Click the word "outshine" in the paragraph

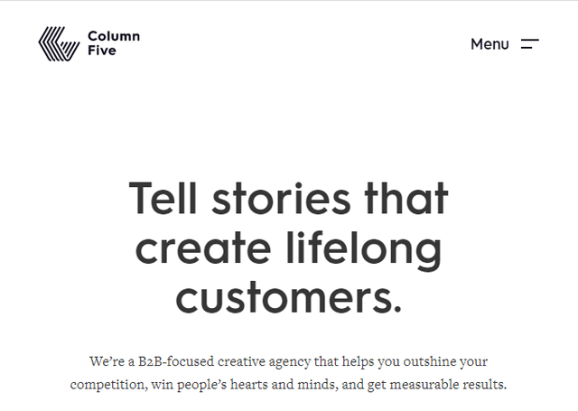click(429, 361)
